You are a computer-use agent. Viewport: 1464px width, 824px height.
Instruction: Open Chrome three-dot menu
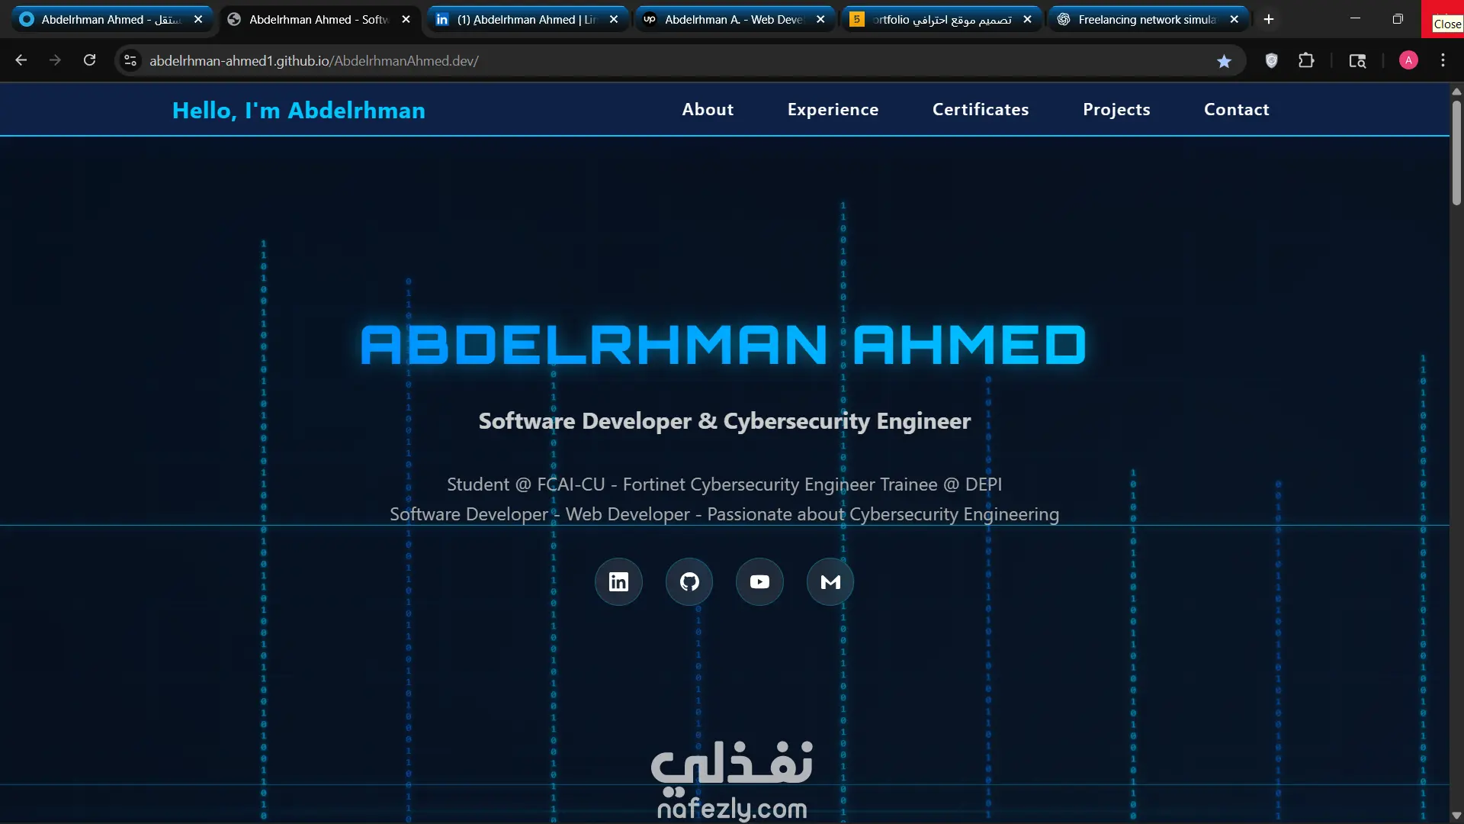[1443, 60]
